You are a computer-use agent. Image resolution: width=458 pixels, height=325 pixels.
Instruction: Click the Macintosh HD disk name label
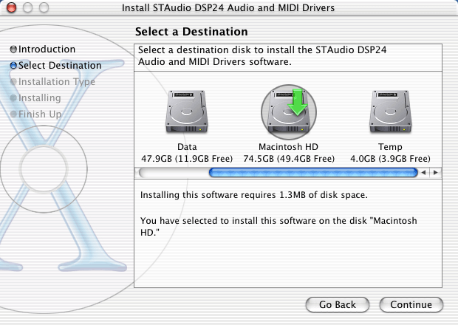[289, 146]
